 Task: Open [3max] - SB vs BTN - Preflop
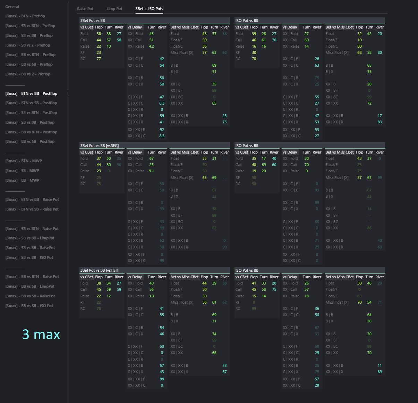click(x=30, y=26)
